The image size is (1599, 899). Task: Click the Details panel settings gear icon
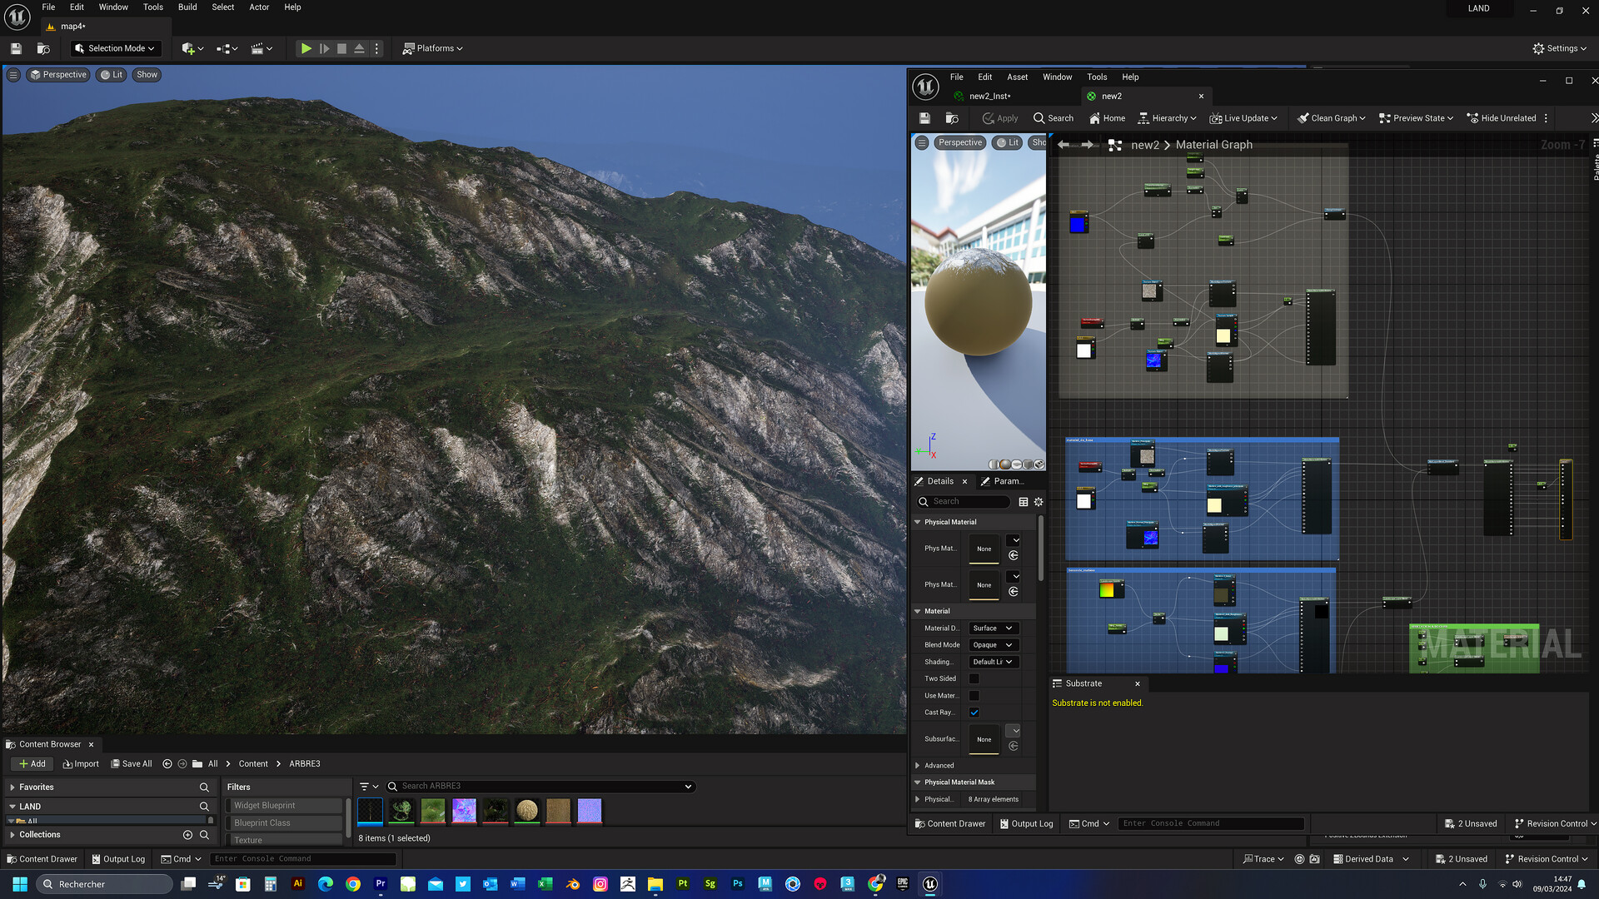[1039, 501]
